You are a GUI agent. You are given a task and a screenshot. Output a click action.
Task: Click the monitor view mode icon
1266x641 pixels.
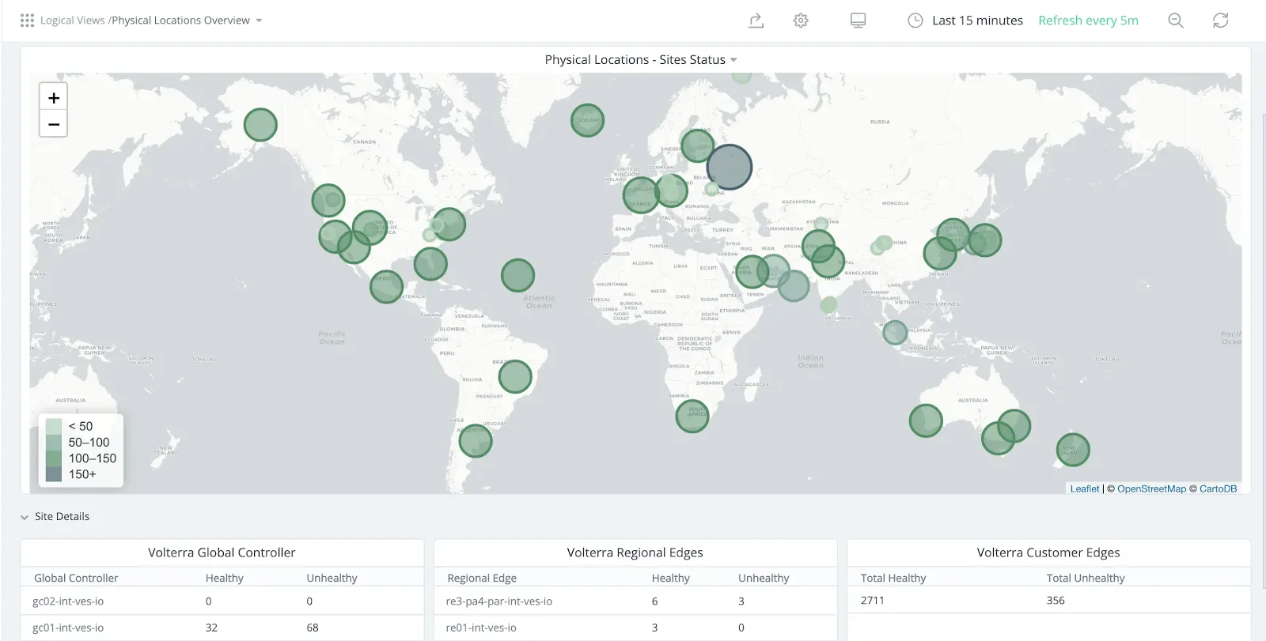tap(858, 21)
